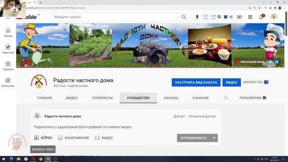
Task: Click post author name Радости частного дома
Action: point(63,116)
